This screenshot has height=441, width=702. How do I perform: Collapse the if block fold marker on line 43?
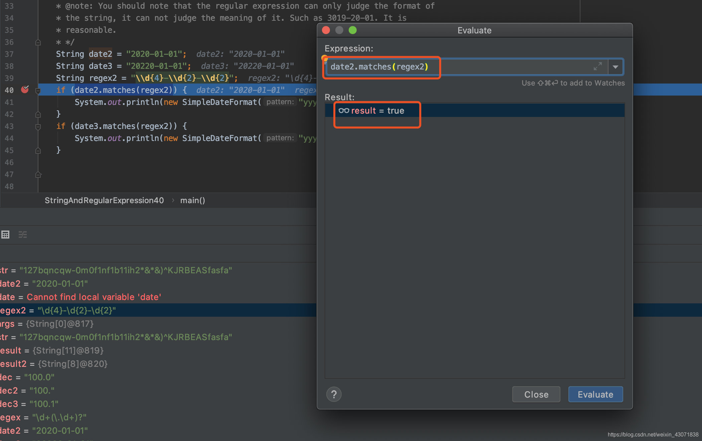point(38,127)
